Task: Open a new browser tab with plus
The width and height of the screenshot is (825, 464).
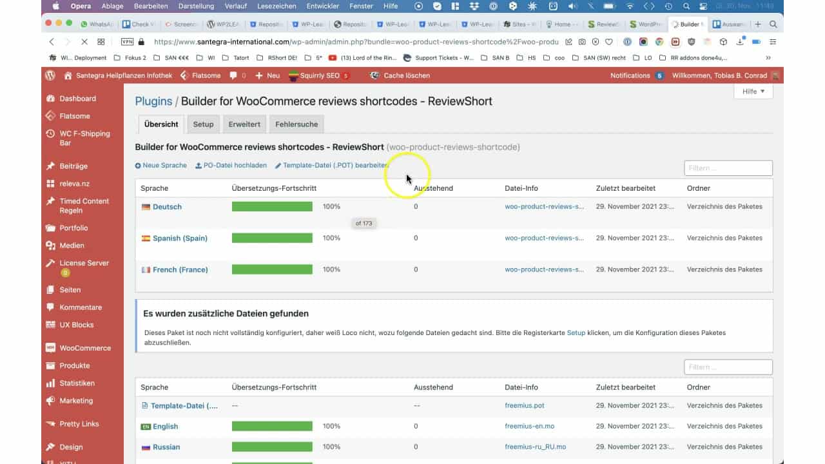Action: tap(758, 24)
